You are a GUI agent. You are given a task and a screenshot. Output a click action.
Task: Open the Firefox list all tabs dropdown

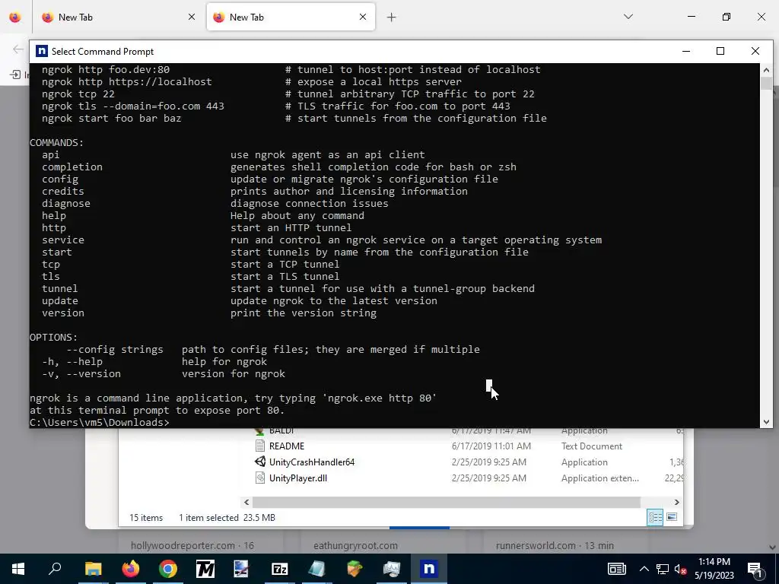coord(628,17)
